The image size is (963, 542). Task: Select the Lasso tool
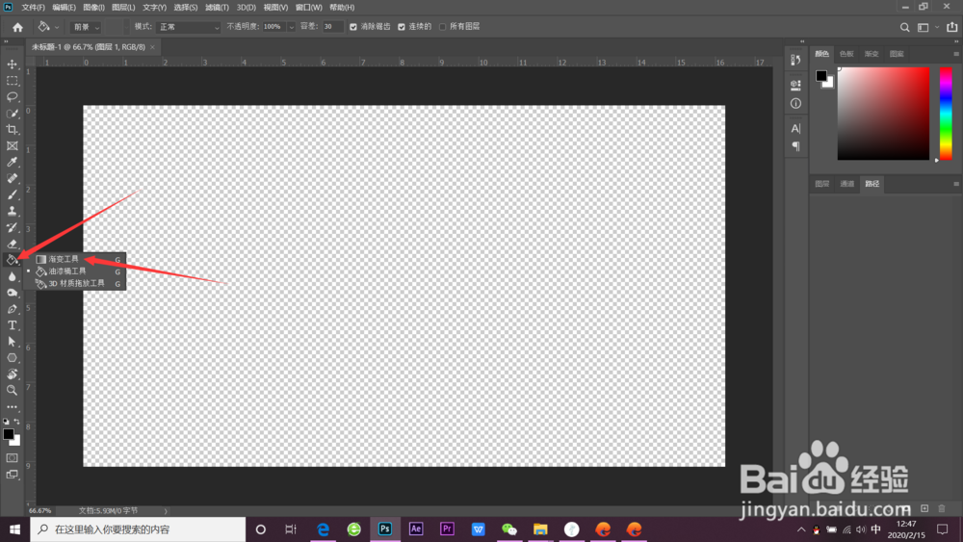coord(12,97)
